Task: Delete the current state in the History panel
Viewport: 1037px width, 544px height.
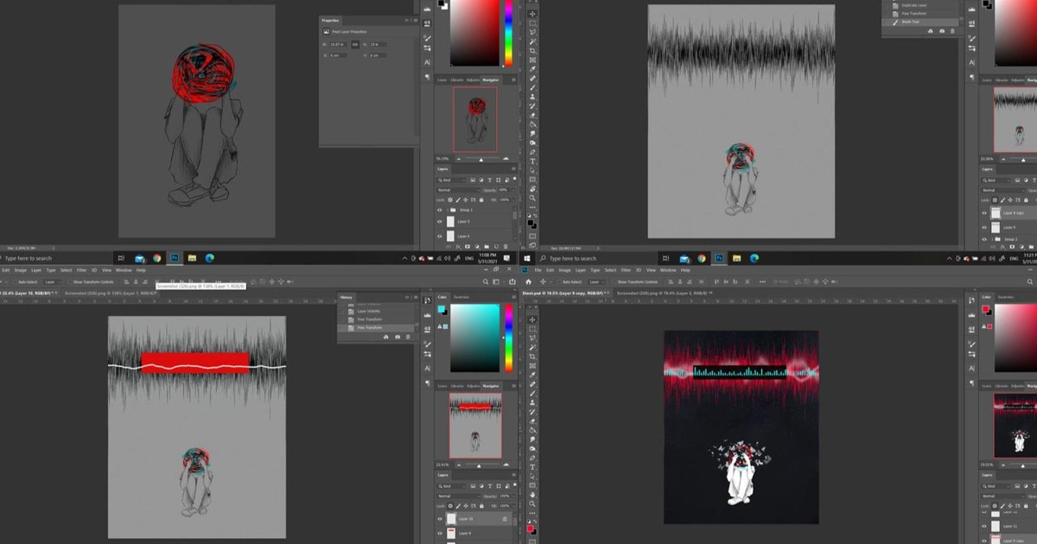Action: click(x=407, y=337)
